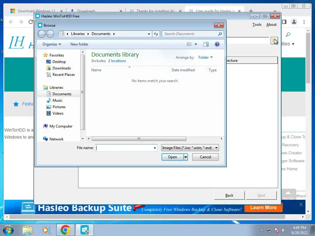Click the Cancel button

pos(205,157)
